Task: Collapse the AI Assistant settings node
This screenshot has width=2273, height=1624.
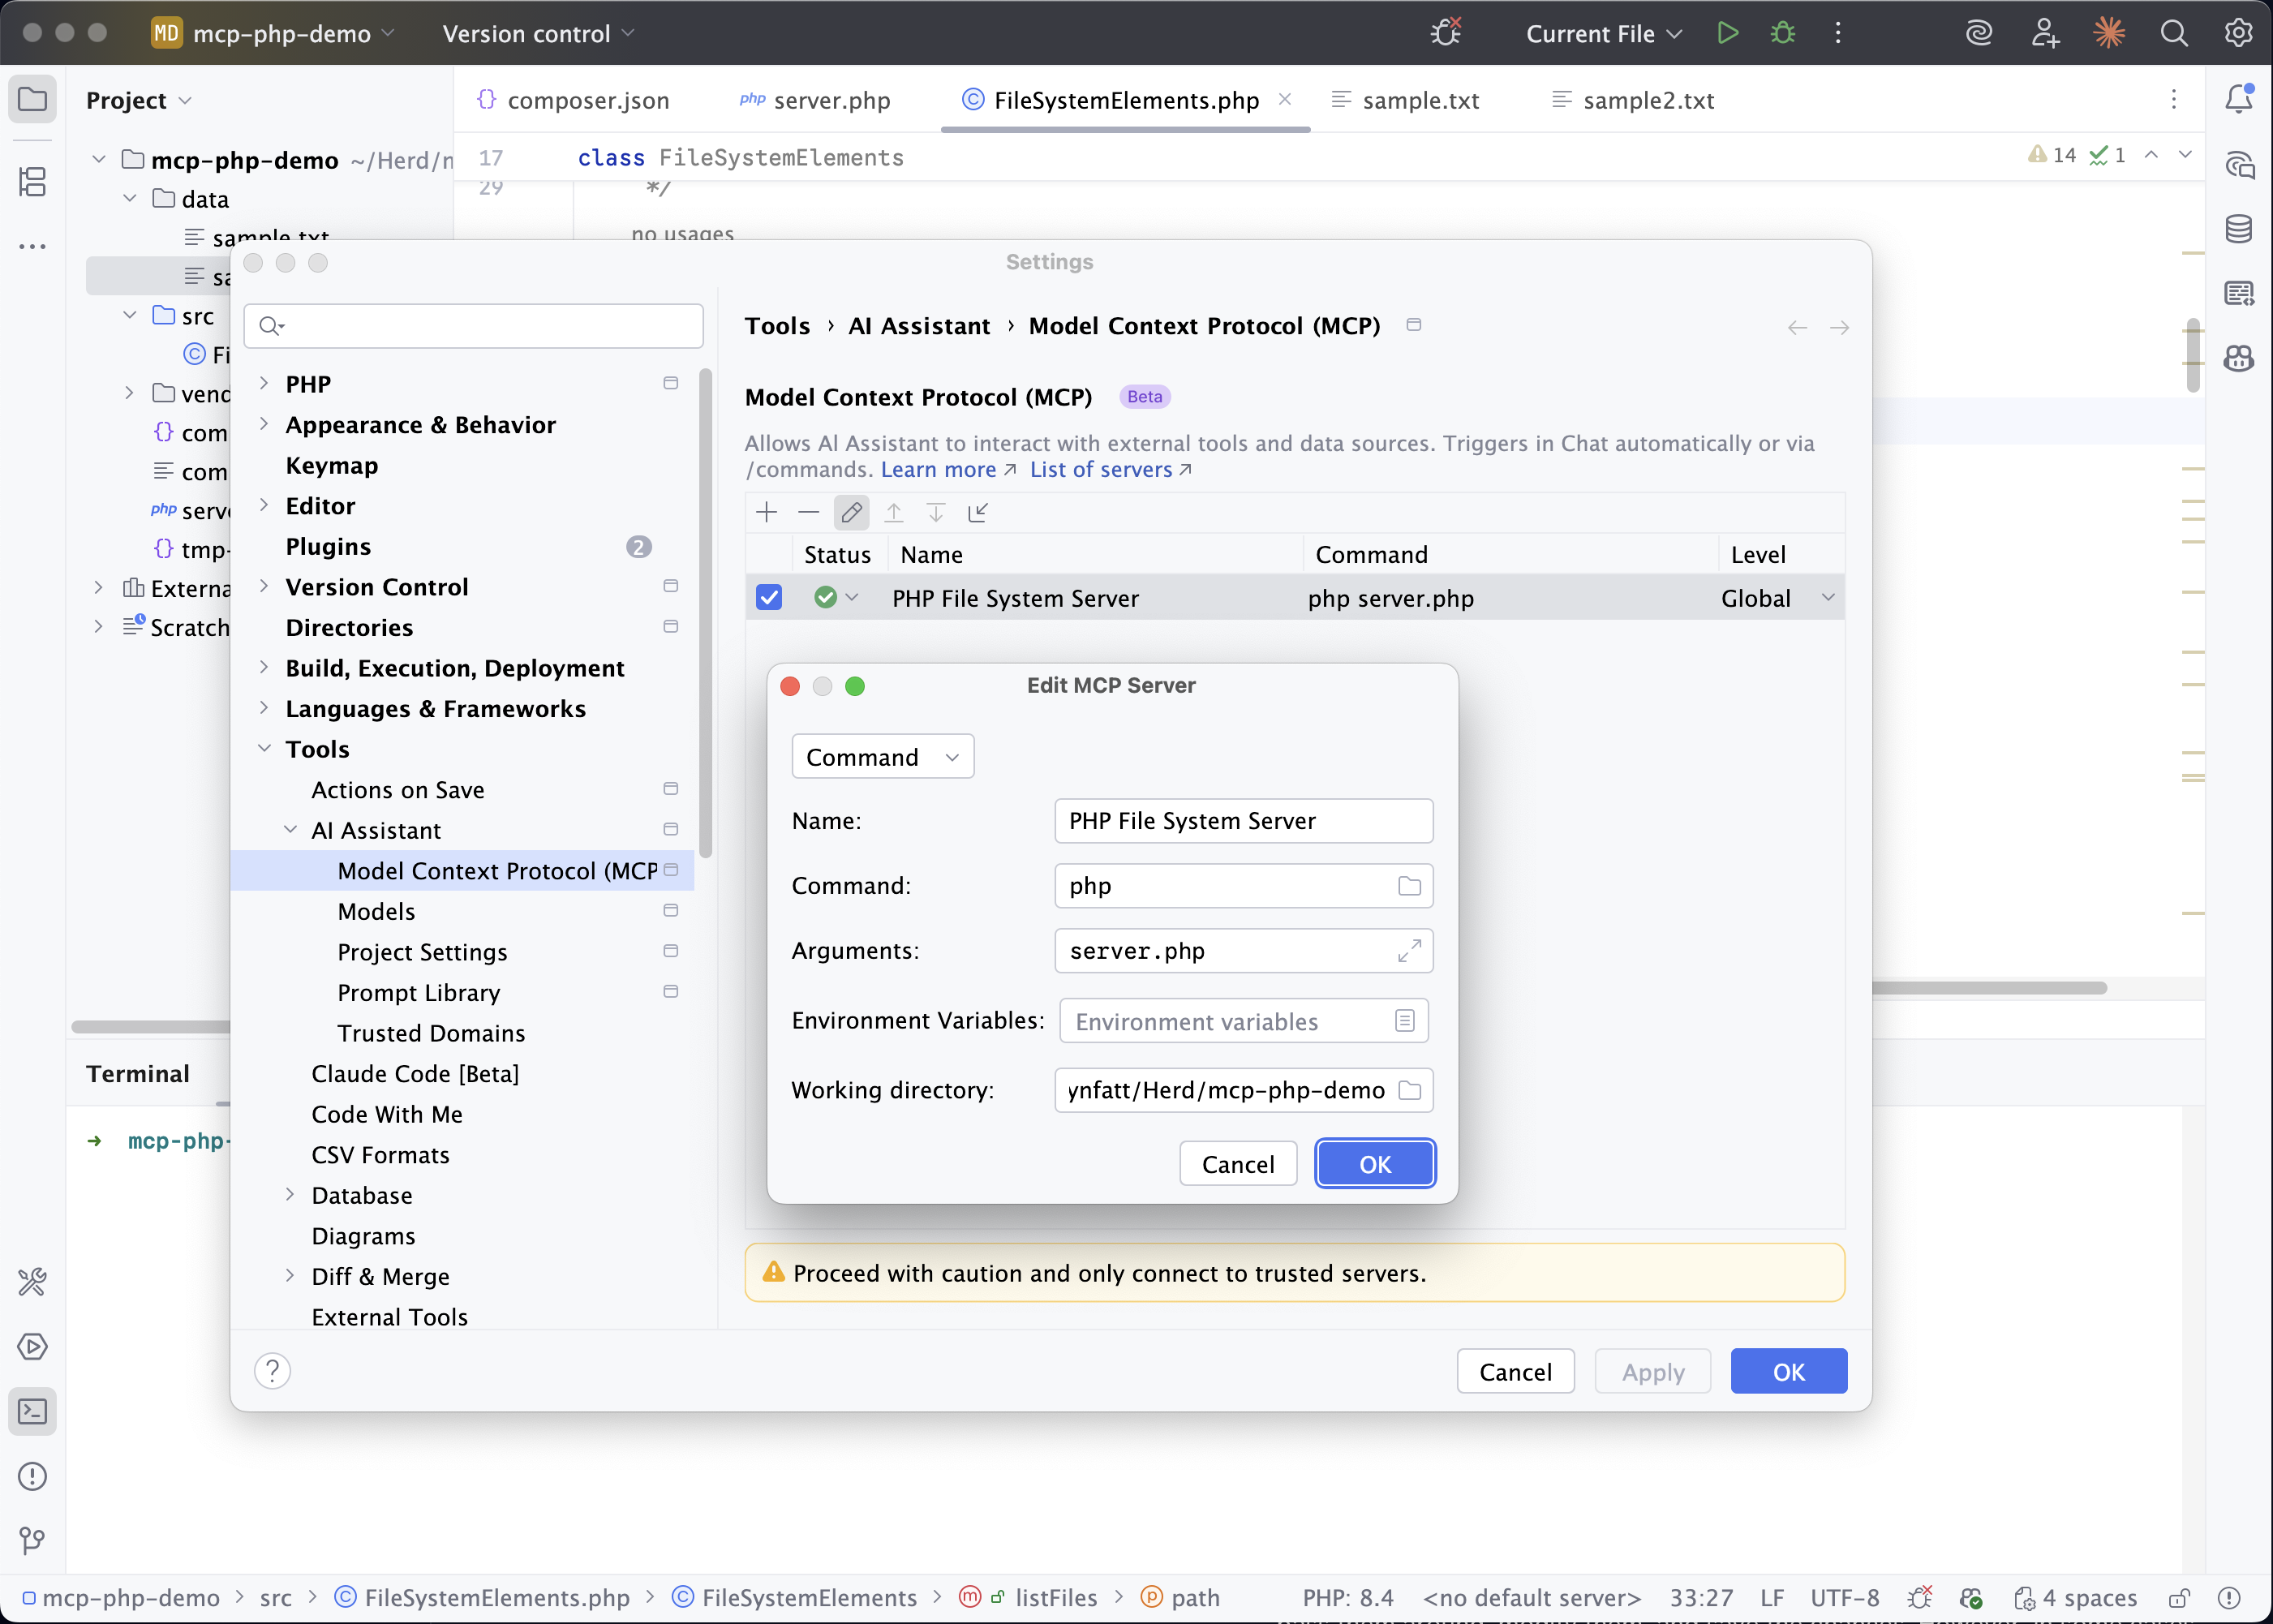Action: point(290,829)
